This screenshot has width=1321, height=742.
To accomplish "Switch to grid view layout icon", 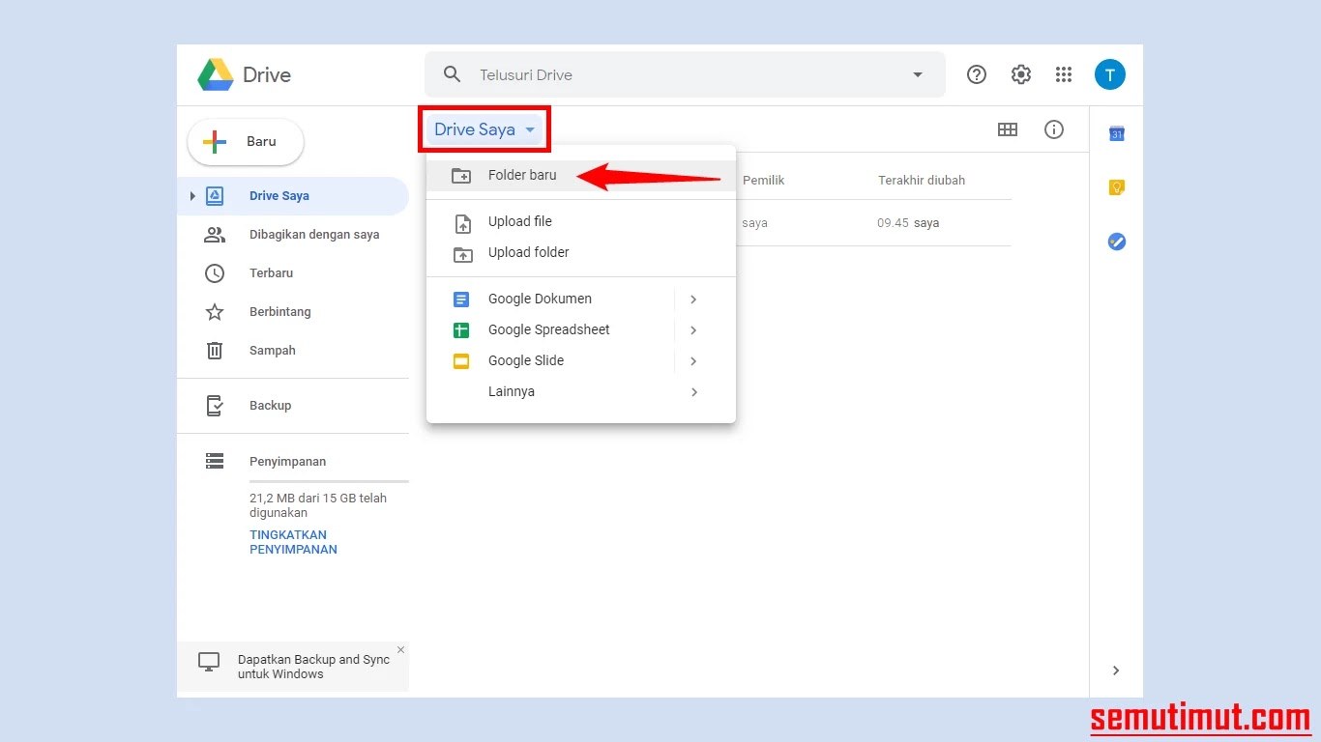I will 1007,129.
